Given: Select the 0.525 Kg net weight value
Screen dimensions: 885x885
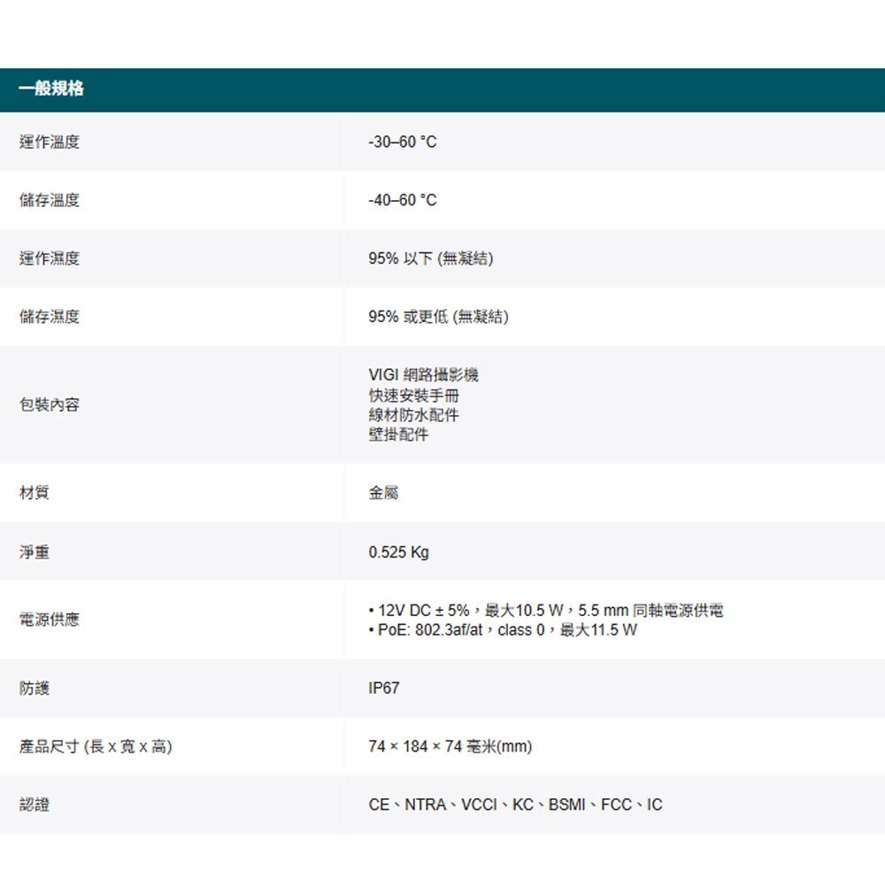Looking at the screenshot, I should pos(398,552).
